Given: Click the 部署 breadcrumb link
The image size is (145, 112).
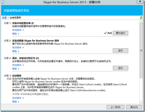Looking at the screenshot, I should coord(4,18).
